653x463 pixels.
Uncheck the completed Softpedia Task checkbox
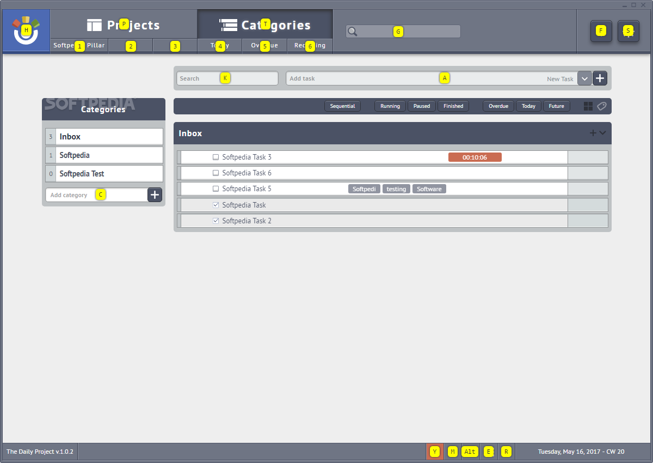coord(215,205)
